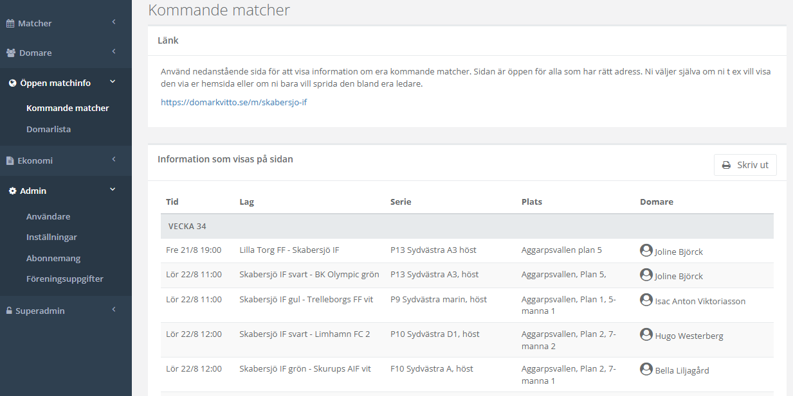
Task: Click avatar icon for Joline Björck Lör 22/8
Action: 646,275
